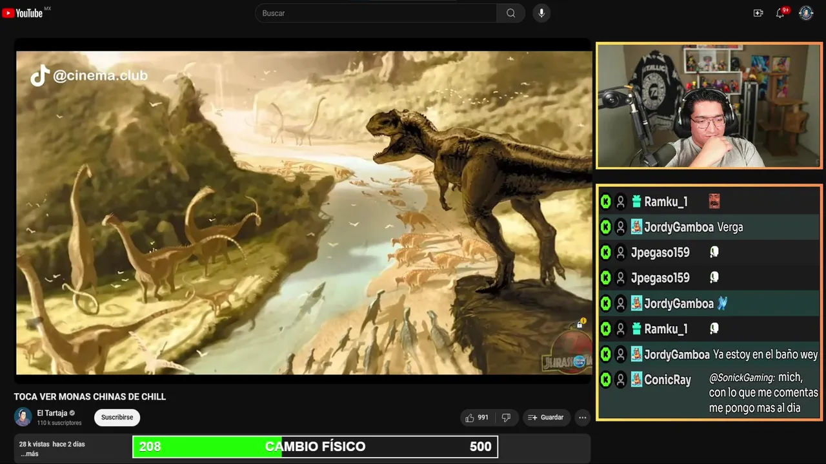This screenshot has height=464, width=826.
Task: Dislike the video with thumbs down
Action: pos(507,418)
